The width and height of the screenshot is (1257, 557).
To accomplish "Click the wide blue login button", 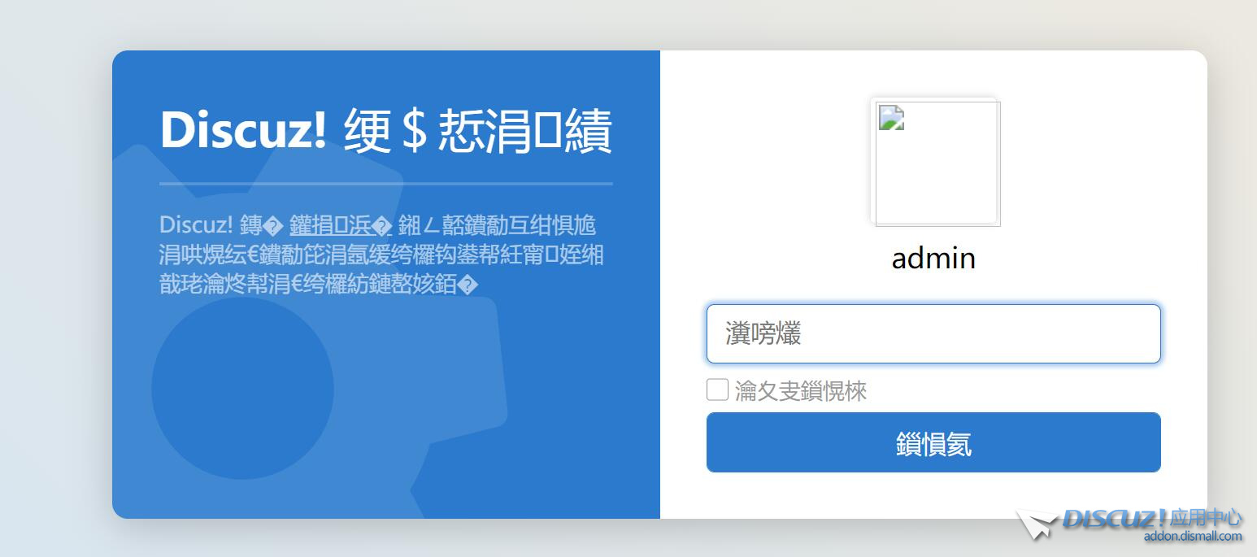I will 933,442.
